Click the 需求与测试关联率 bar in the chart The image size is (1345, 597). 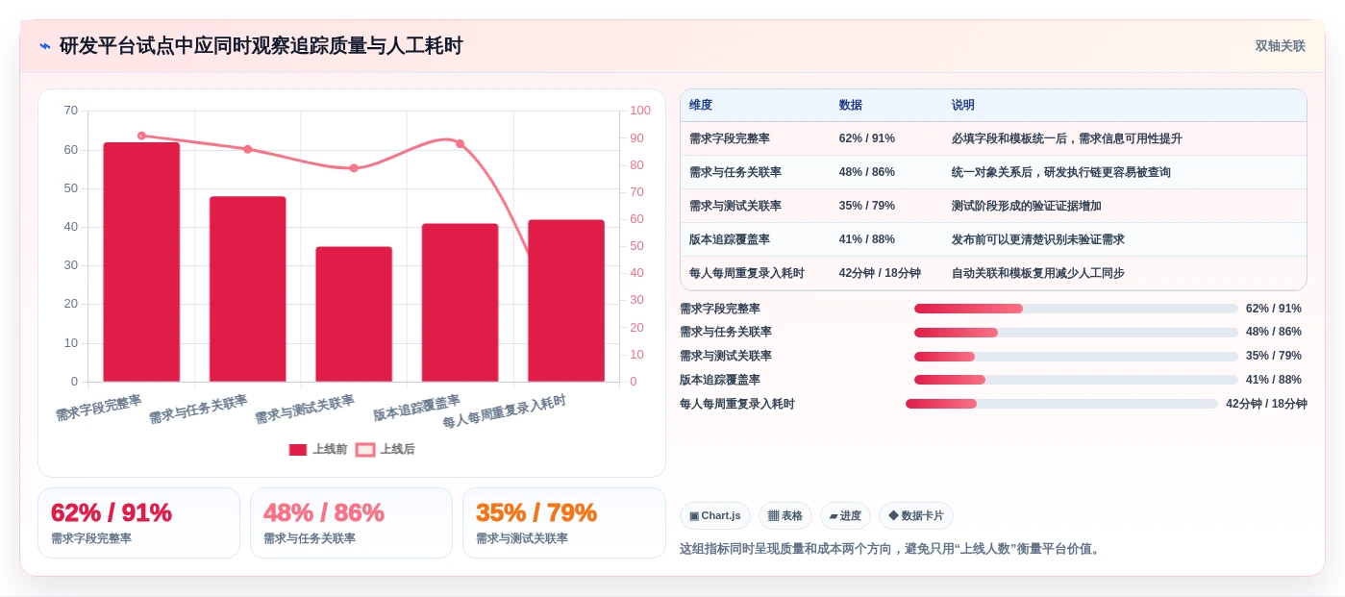(354, 314)
